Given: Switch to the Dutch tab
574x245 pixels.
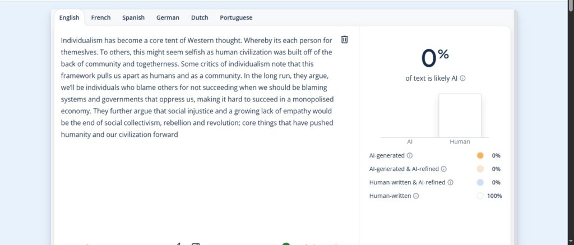Looking at the screenshot, I should pos(200,17).
